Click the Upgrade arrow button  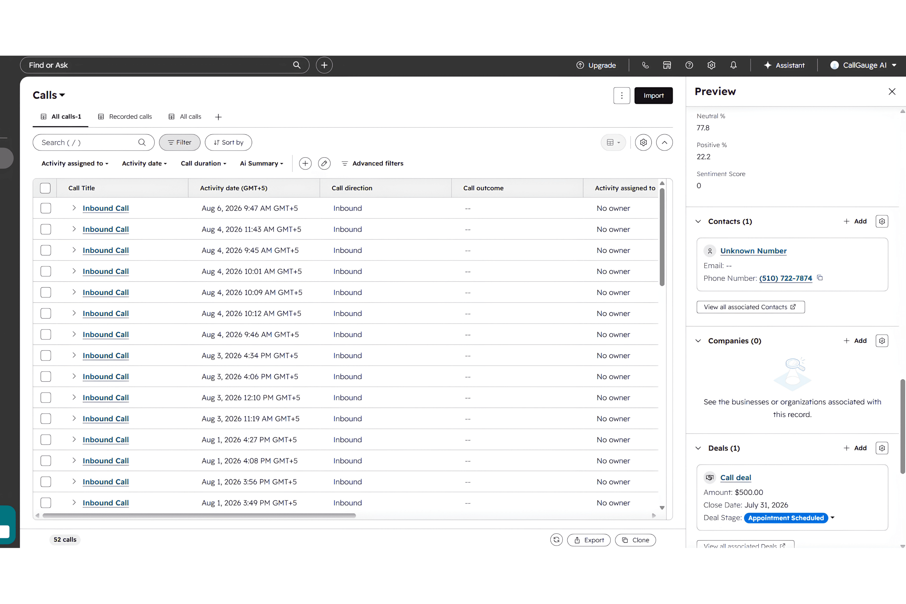[x=596, y=65]
